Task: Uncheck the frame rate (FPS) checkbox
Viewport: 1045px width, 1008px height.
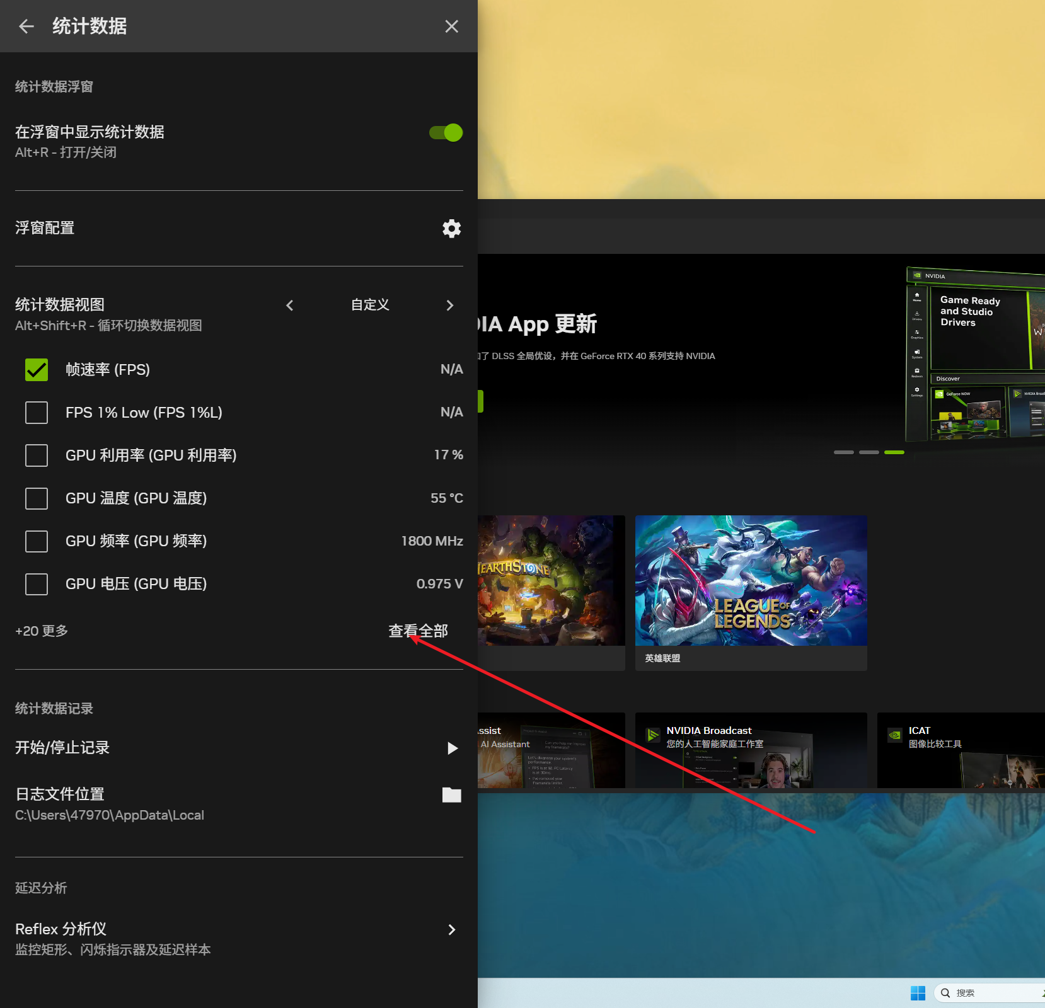Action: 37,370
